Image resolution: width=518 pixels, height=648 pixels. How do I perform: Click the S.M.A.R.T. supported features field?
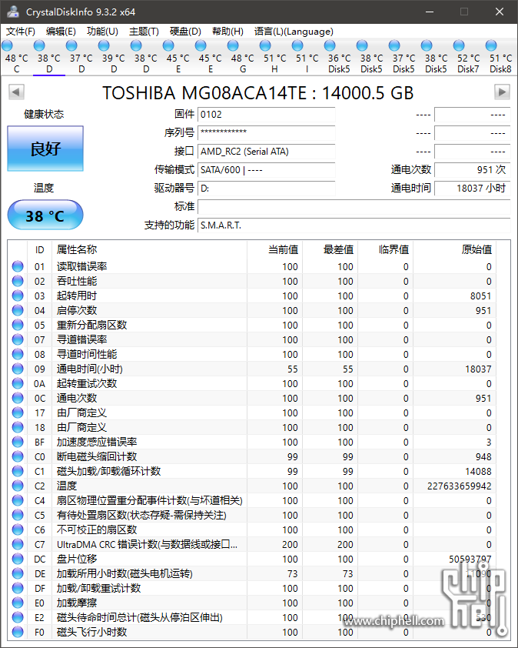(x=354, y=225)
